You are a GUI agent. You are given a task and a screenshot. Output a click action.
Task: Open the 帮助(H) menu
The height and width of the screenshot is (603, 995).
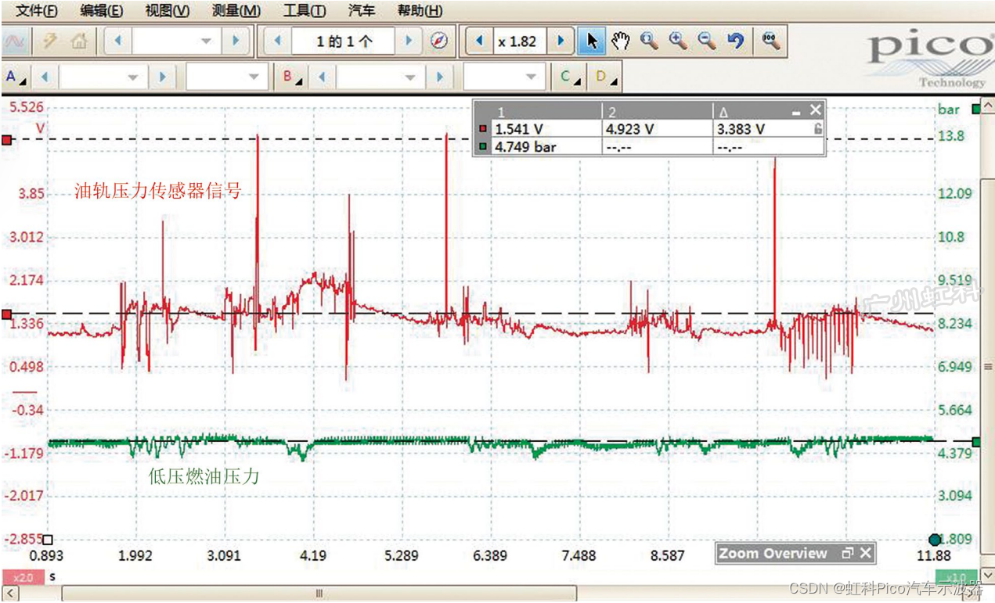pos(420,11)
